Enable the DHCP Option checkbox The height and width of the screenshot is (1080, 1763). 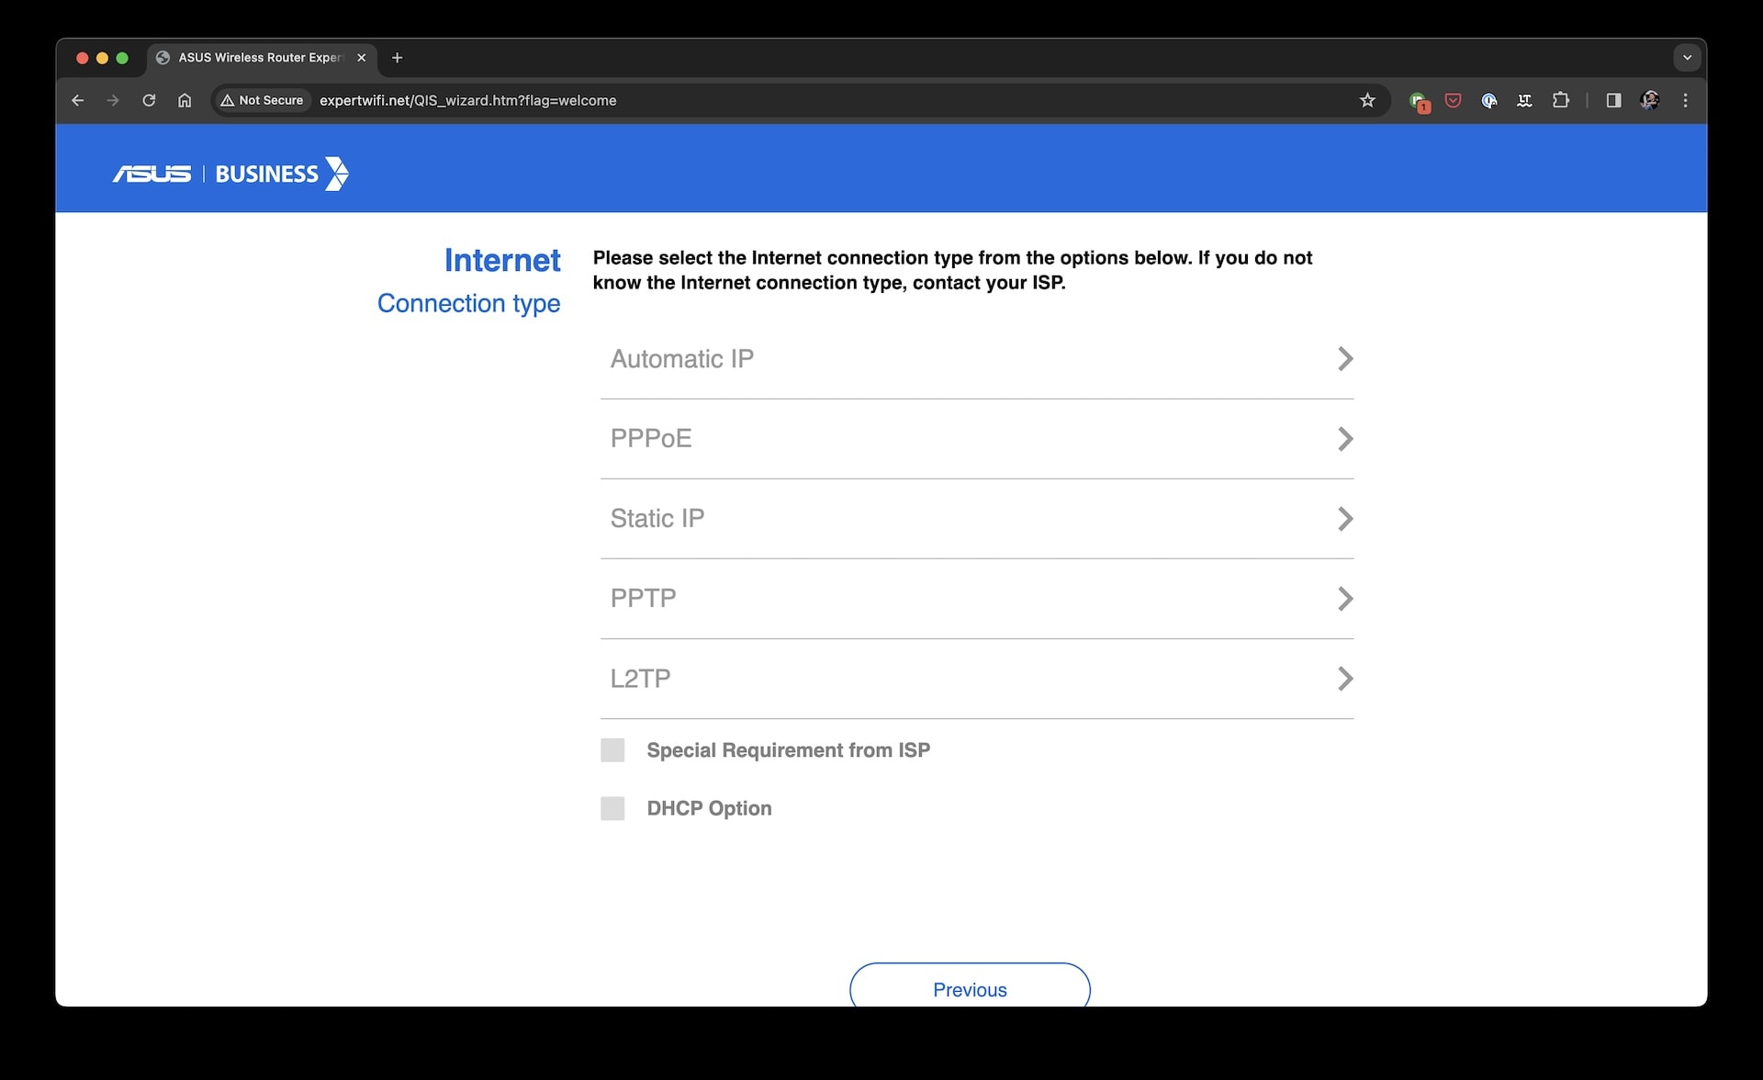pos(611,808)
